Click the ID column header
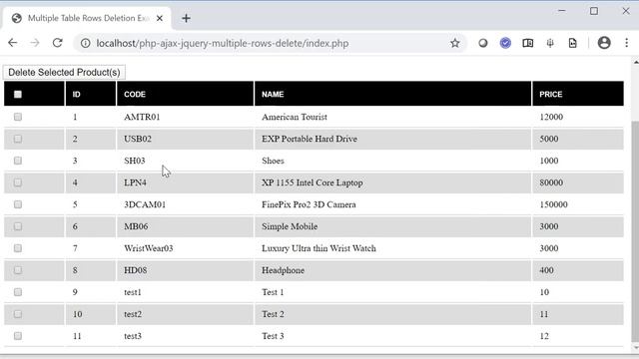 [91, 94]
